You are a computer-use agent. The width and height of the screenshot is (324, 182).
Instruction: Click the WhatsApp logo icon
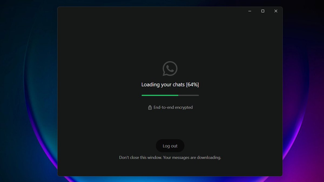click(x=170, y=68)
